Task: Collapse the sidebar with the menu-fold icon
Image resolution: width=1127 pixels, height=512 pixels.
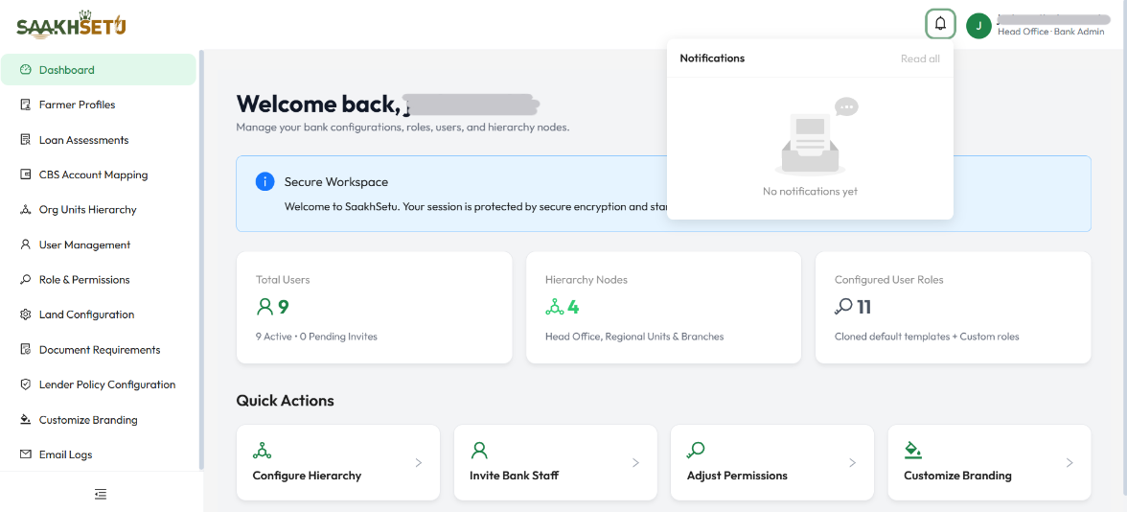Action: coord(101,494)
